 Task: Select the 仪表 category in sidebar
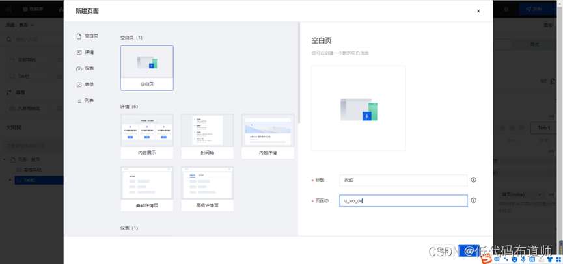tap(85, 68)
